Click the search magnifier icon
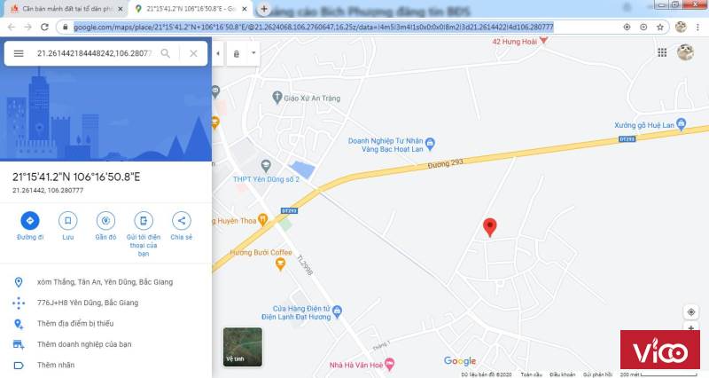This screenshot has width=709, height=378. tap(166, 53)
